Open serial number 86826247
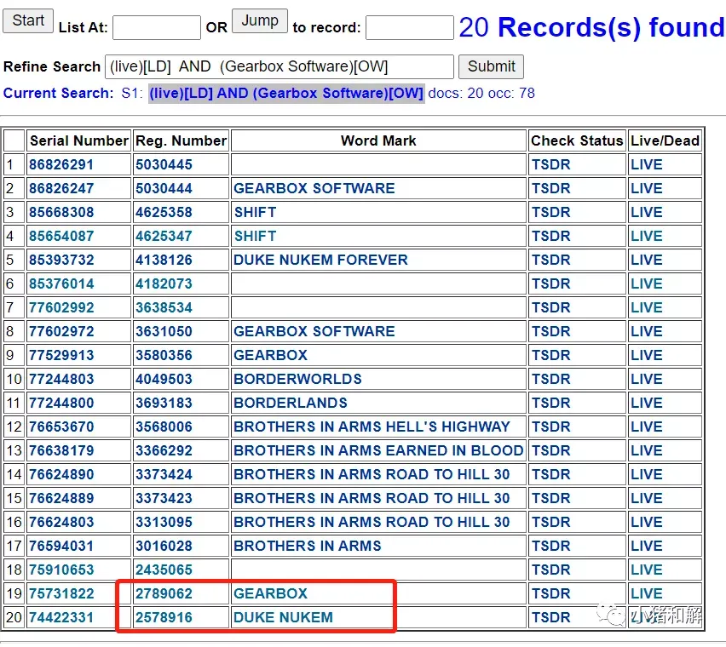This screenshot has height=647, width=726. pos(61,189)
